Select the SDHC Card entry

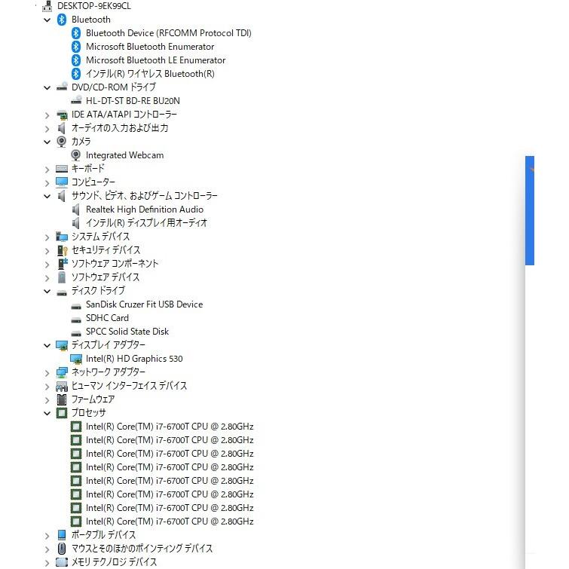(x=107, y=318)
